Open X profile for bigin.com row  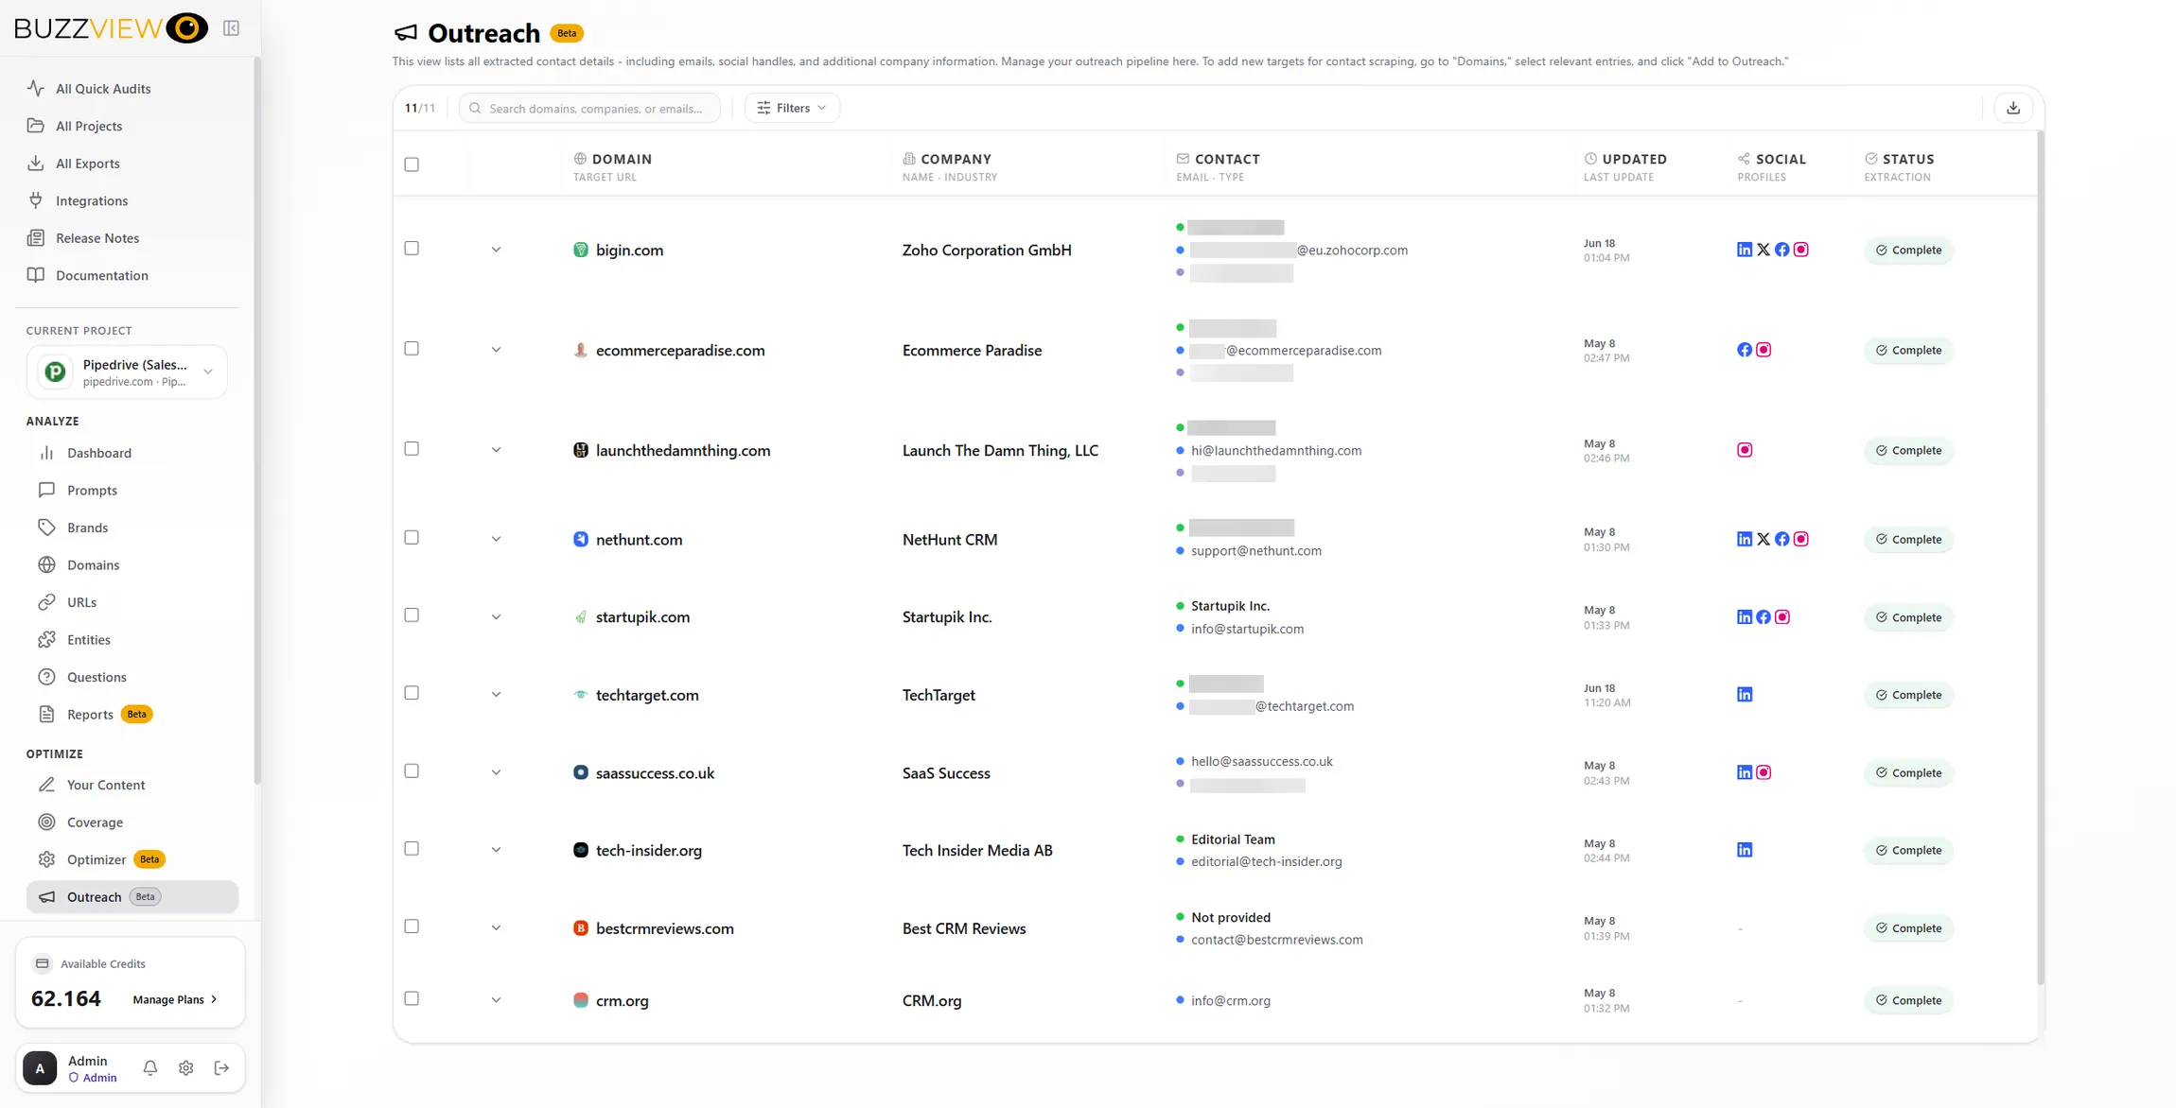tap(1763, 250)
